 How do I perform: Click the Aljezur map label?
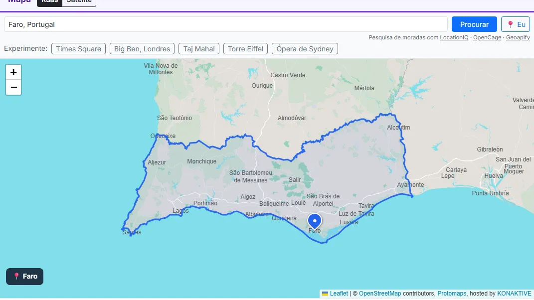click(x=157, y=162)
